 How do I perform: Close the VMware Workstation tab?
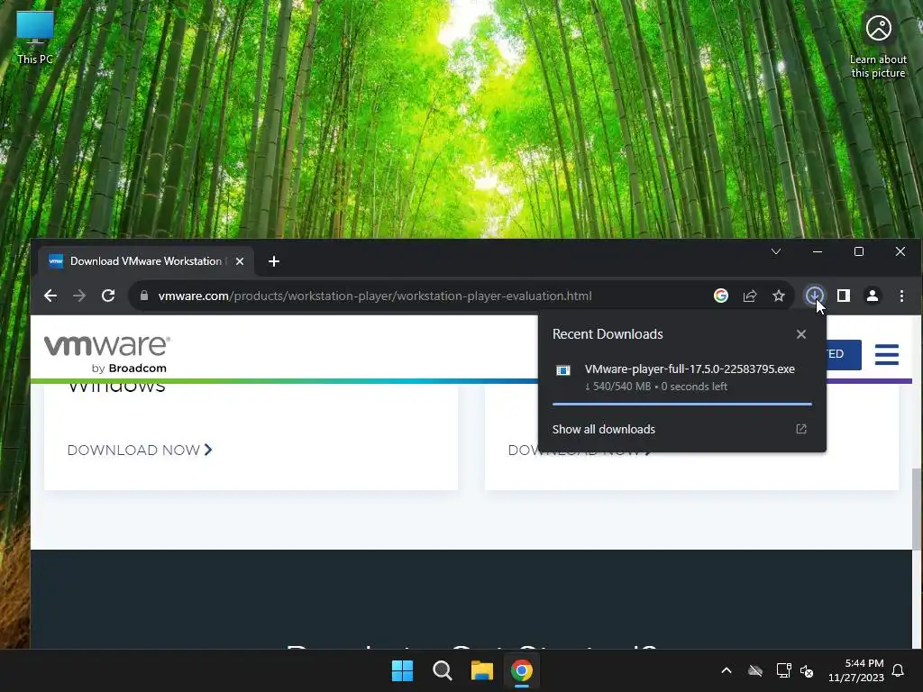coord(240,261)
